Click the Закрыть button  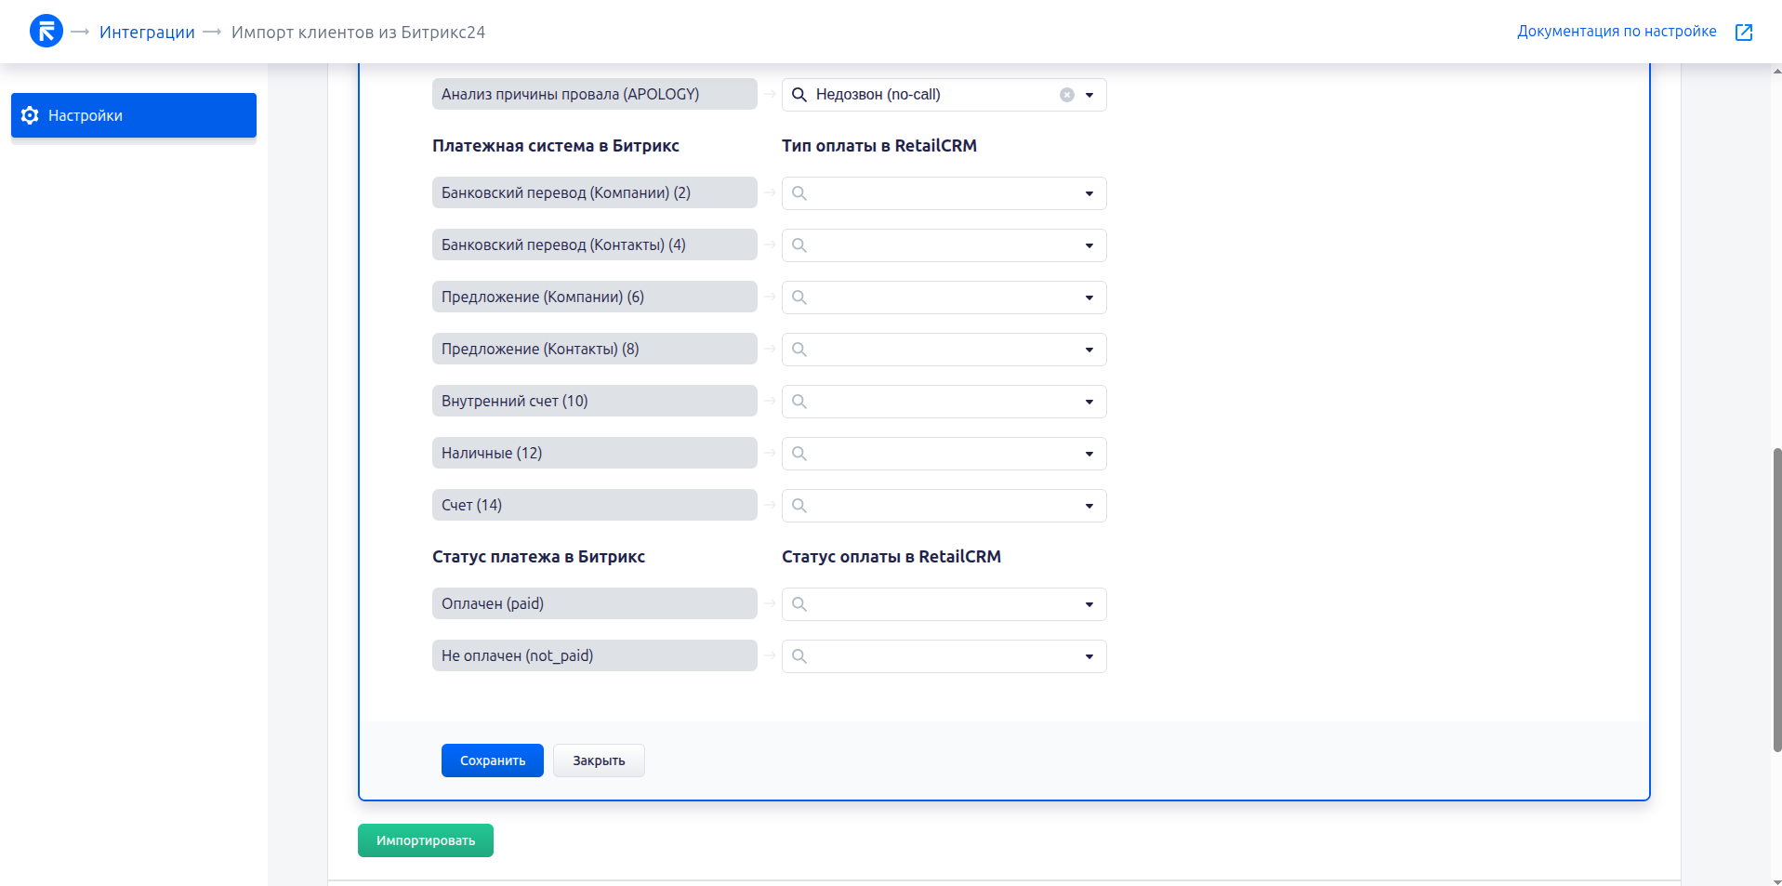[599, 760]
